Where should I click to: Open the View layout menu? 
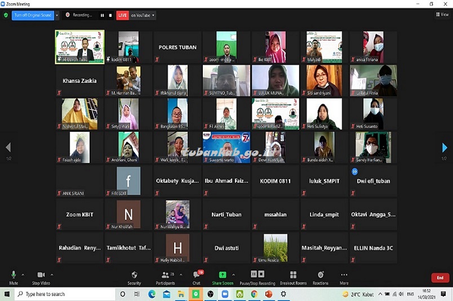[x=442, y=15]
